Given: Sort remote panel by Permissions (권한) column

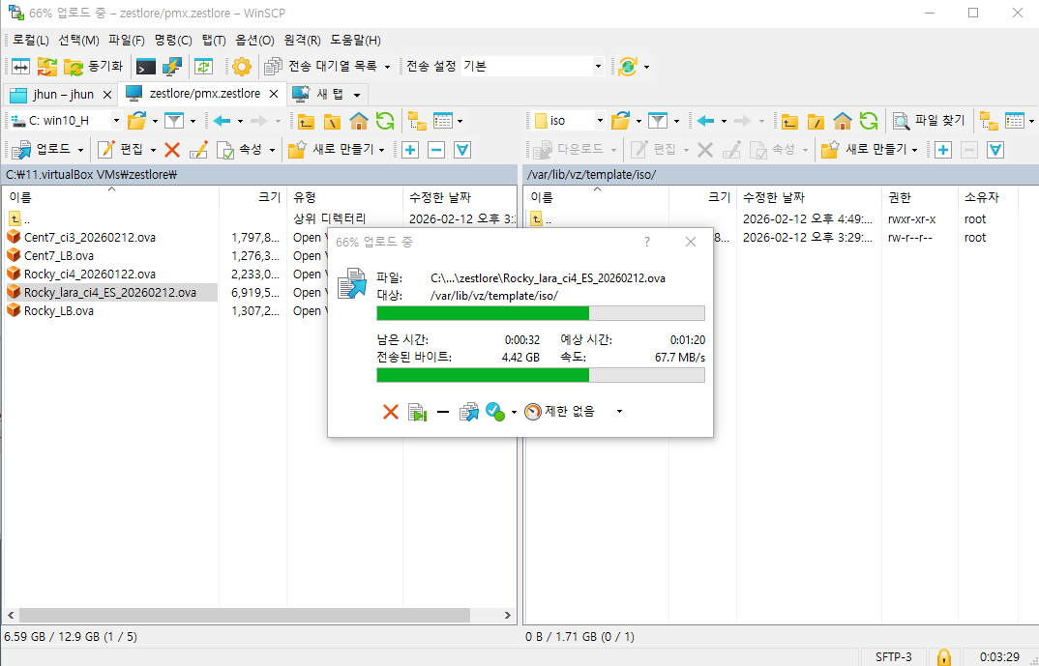Looking at the screenshot, I should pyautogui.click(x=920, y=197).
